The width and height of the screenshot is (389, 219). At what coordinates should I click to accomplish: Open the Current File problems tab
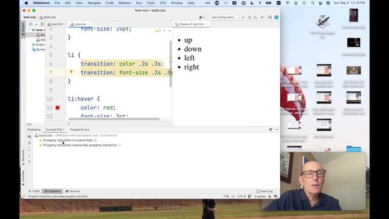point(55,130)
